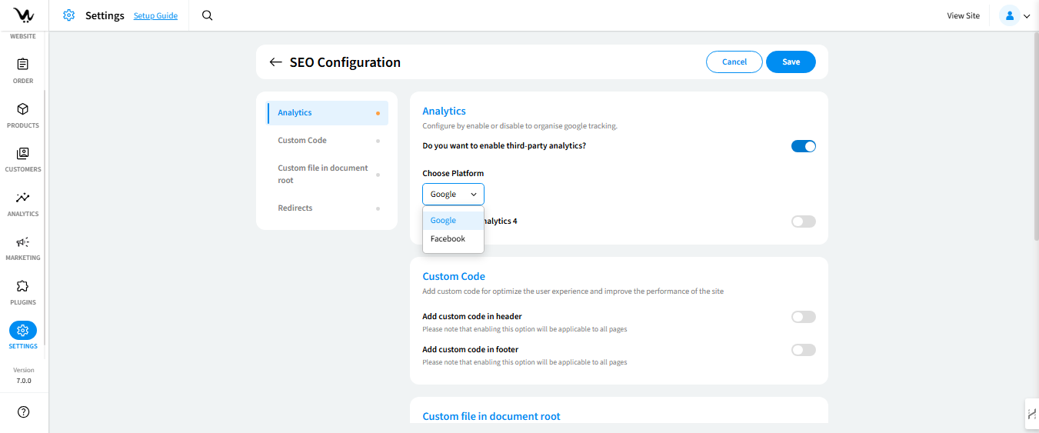Open the Plugins puzzle icon

pyautogui.click(x=23, y=286)
